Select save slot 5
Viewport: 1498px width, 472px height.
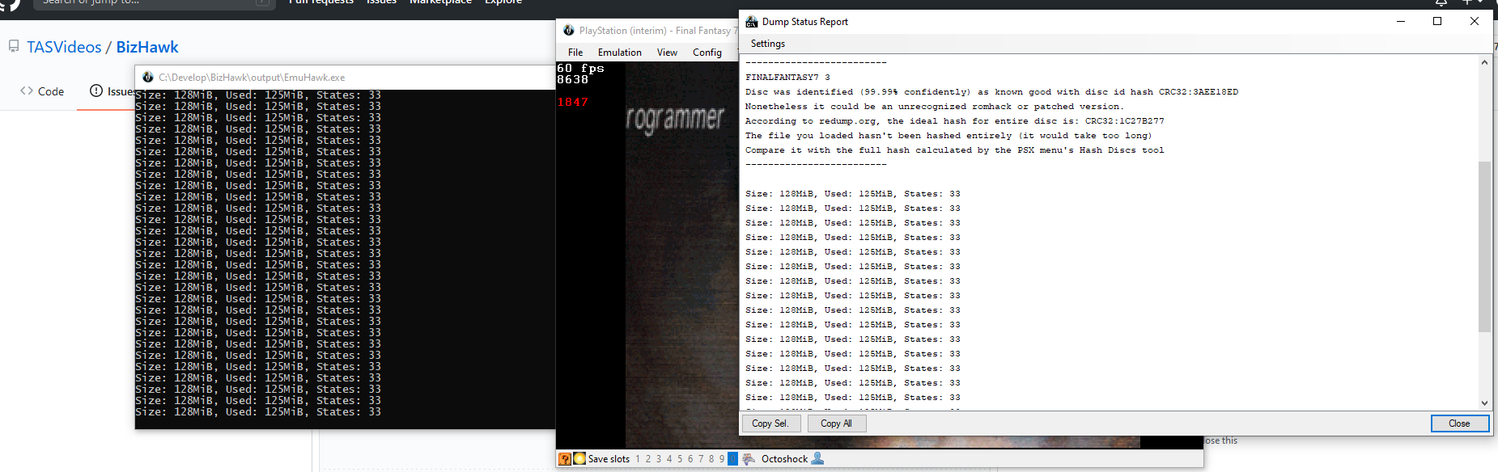pos(680,459)
